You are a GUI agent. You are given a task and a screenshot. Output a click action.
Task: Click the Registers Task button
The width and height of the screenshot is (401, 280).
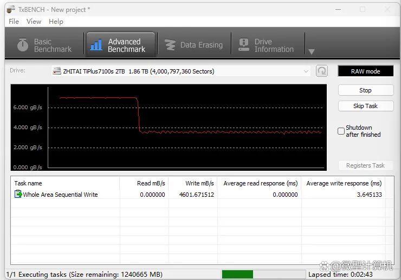365,165
